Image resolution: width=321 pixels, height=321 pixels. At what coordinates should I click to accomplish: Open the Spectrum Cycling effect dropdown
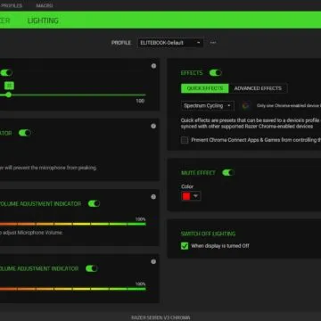207,105
